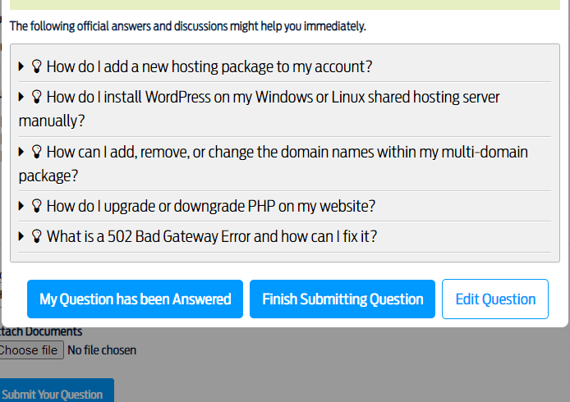This screenshot has height=402, width=570.
Task: Expand the WordPress install question triangle
Action: tap(21, 97)
